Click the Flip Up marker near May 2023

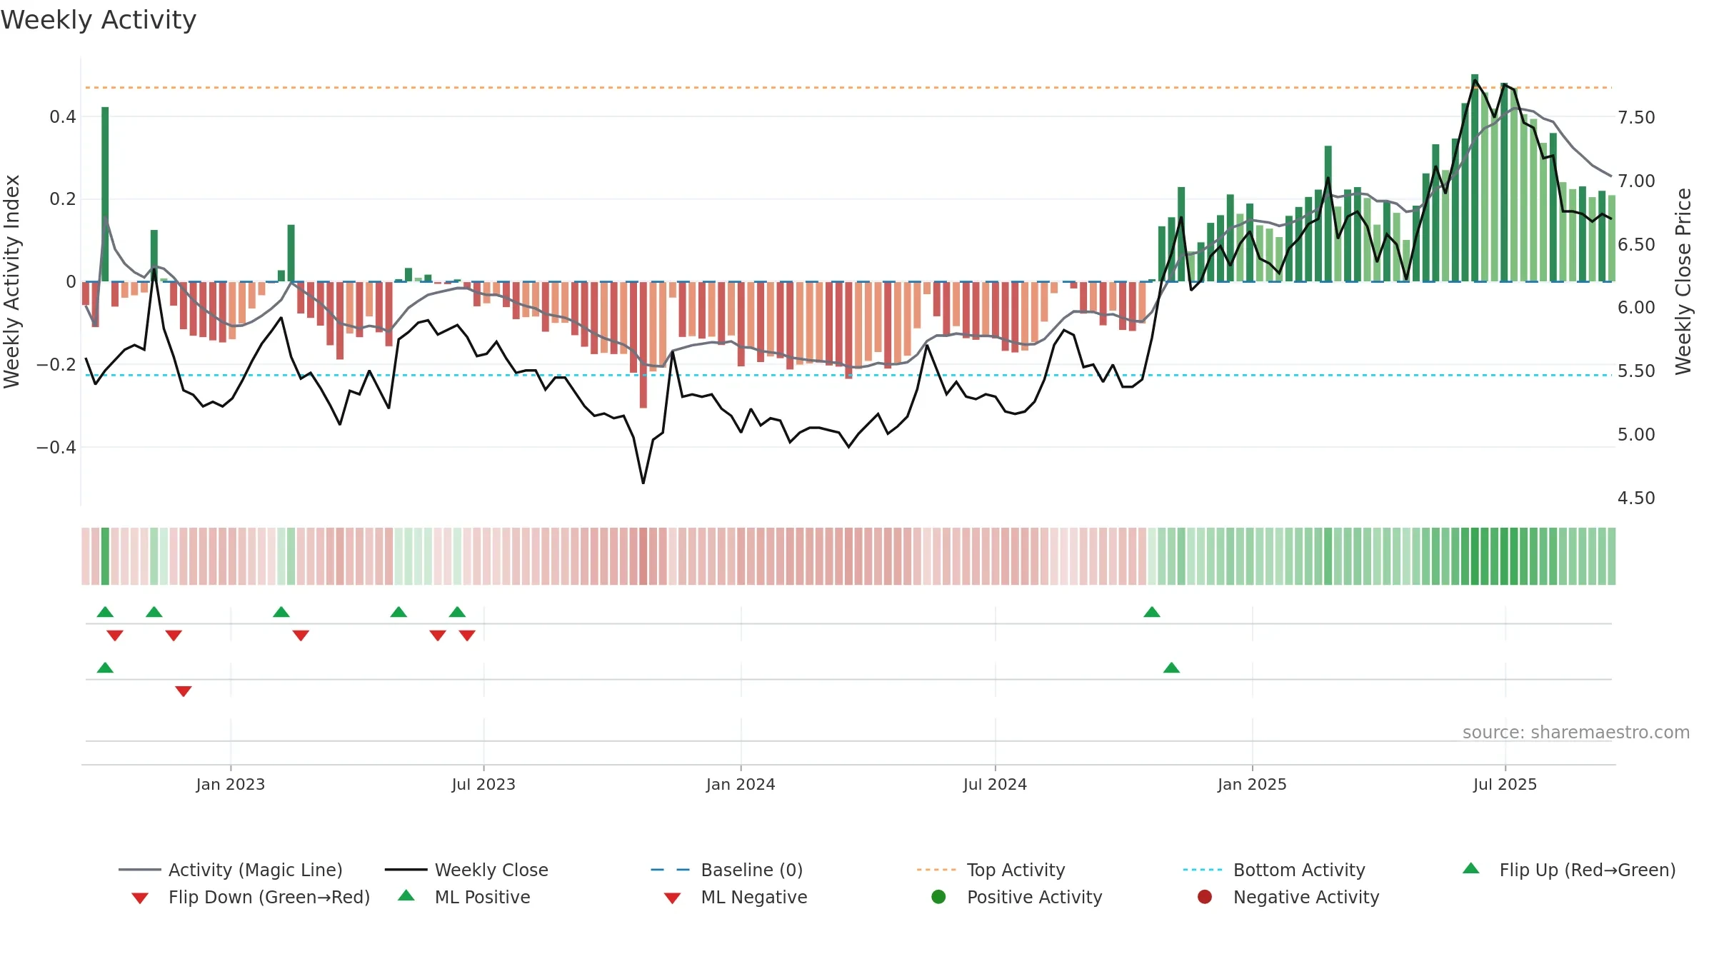399,612
